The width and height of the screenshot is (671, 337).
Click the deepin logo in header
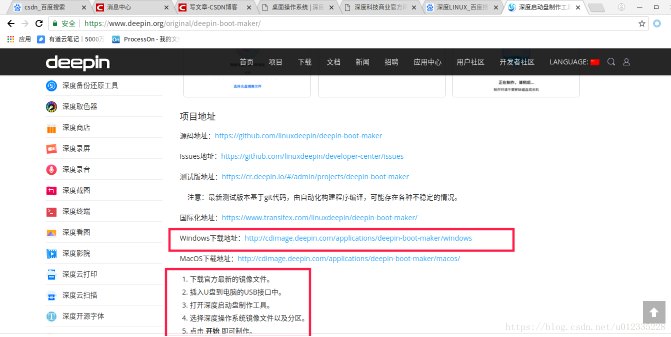(77, 62)
